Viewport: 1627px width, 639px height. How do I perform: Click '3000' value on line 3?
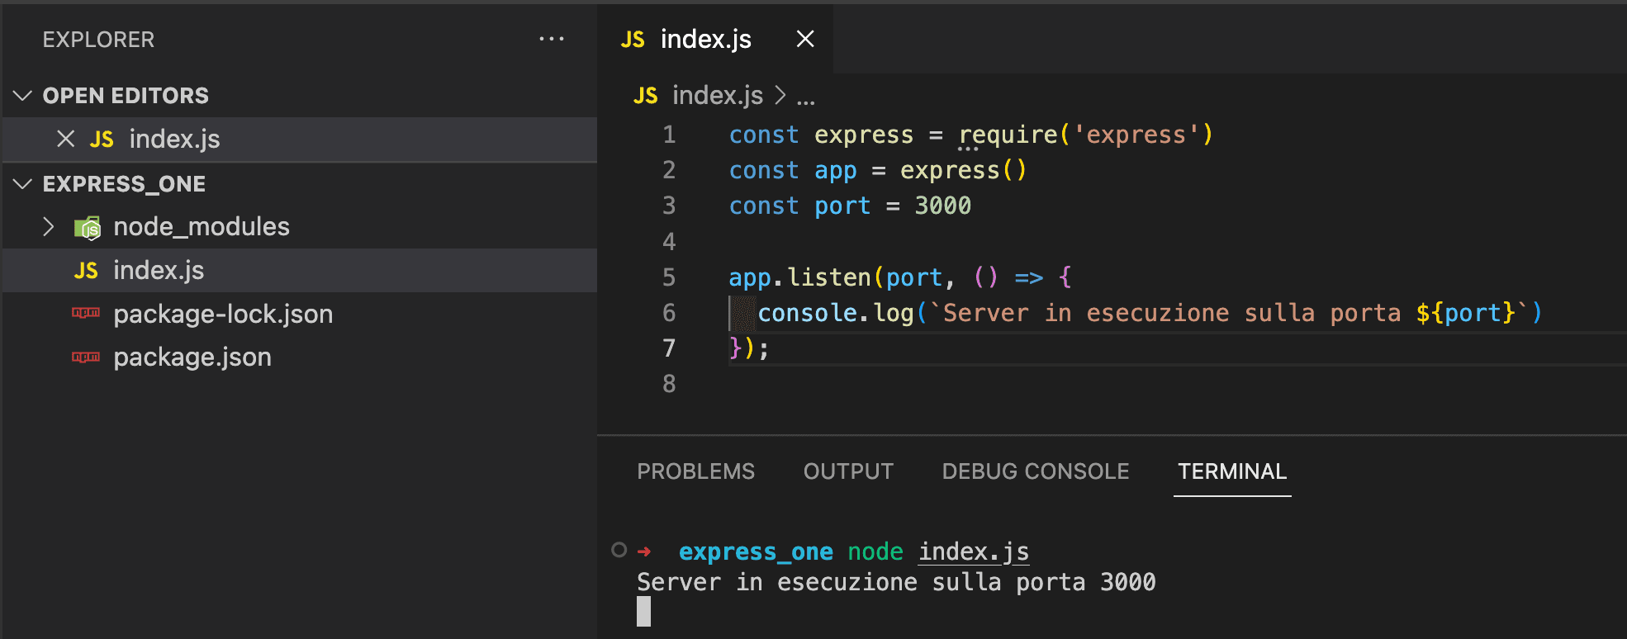point(942,206)
